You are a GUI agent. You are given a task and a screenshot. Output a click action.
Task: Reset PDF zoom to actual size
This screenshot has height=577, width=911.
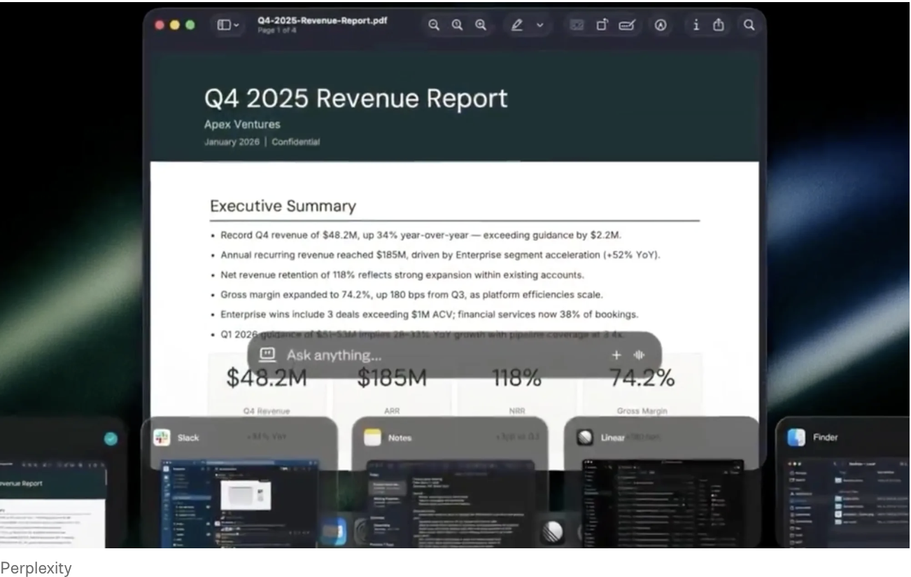point(457,25)
